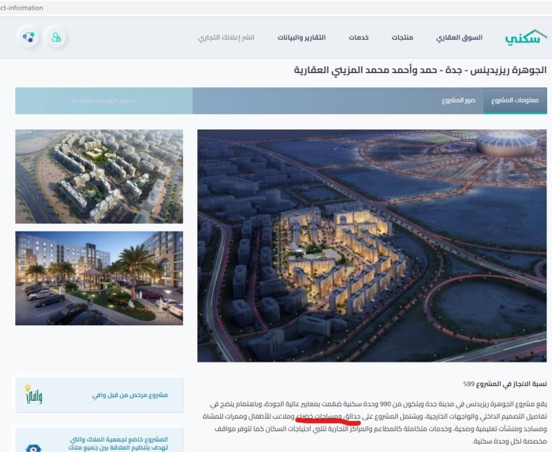Click مشروع مرخص من قبل وافي card
Image resolution: width=552 pixels, height=452 pixels.
click(x=99, y=395)
